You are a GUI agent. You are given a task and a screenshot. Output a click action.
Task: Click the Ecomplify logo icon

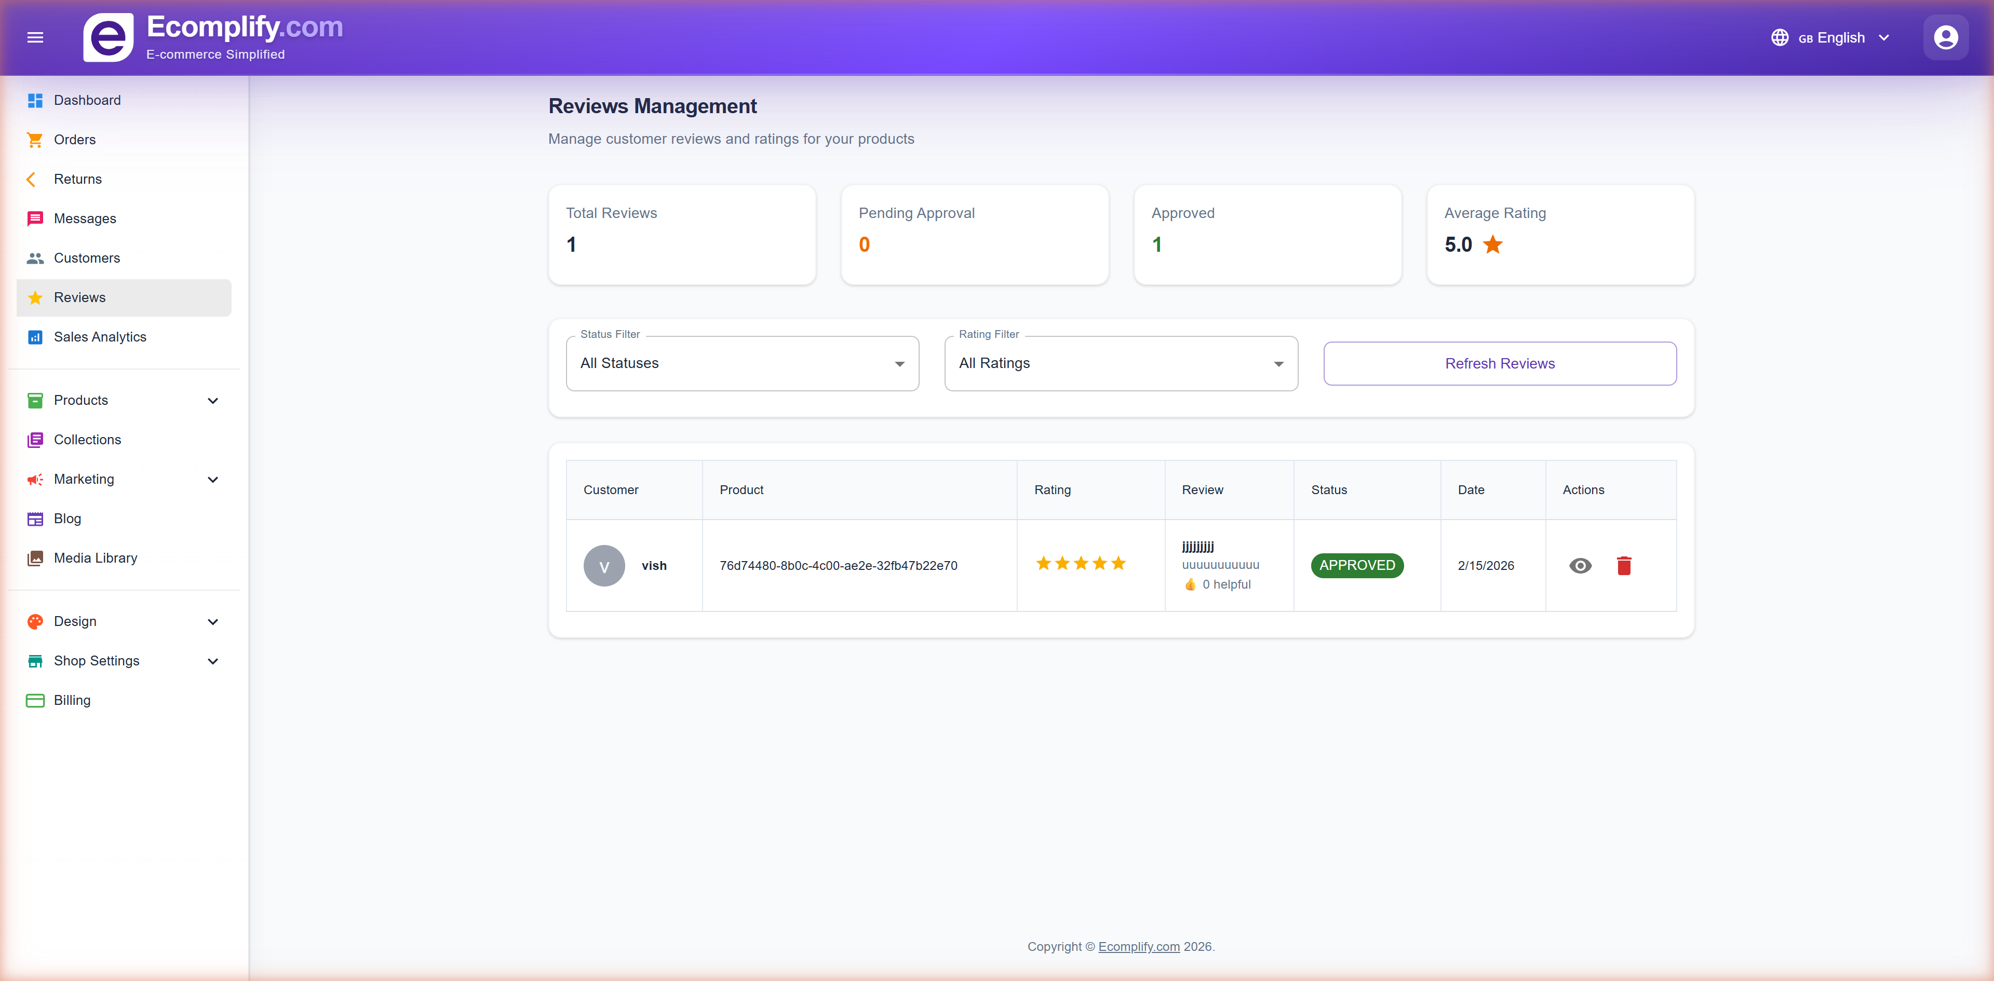click(107, 37)
